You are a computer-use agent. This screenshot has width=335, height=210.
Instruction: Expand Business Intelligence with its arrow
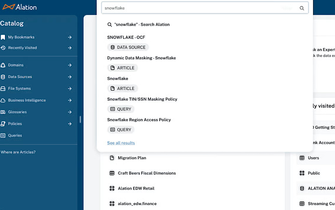[70, 100]
